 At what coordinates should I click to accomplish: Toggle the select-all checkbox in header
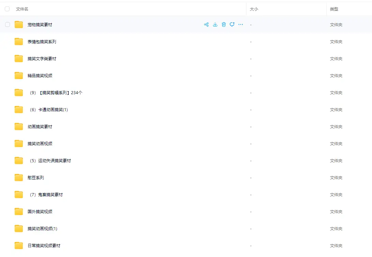point(7,9)
